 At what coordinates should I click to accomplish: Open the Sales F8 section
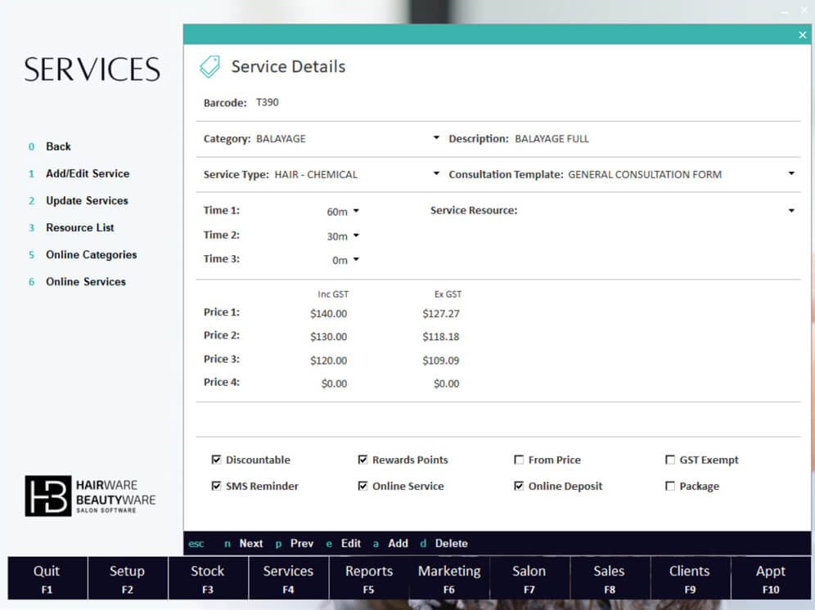pyautogui.click(x=609, y=578)
